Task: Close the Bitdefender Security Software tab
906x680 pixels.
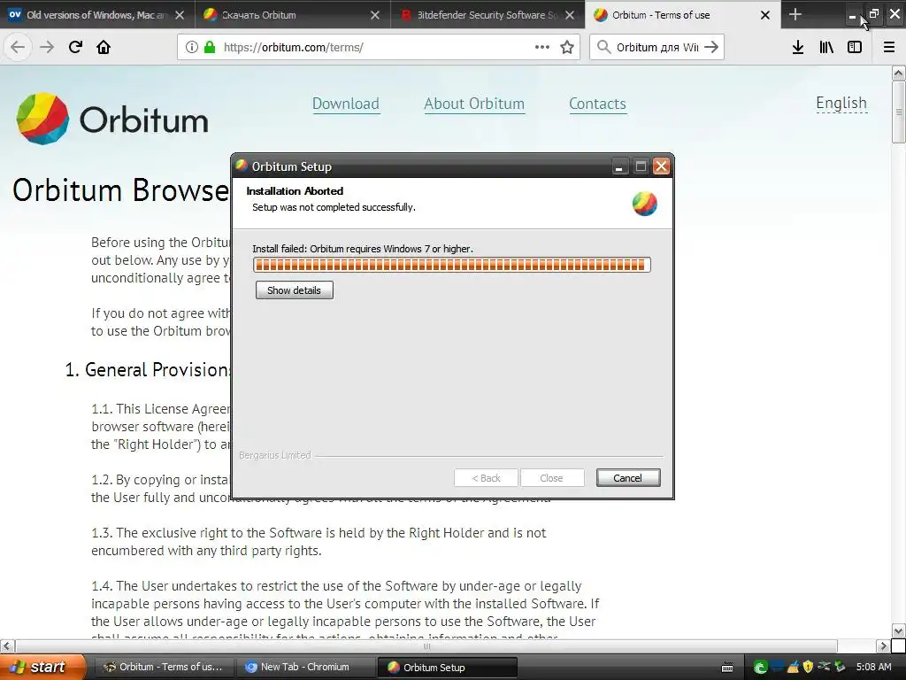Action: 570,15
